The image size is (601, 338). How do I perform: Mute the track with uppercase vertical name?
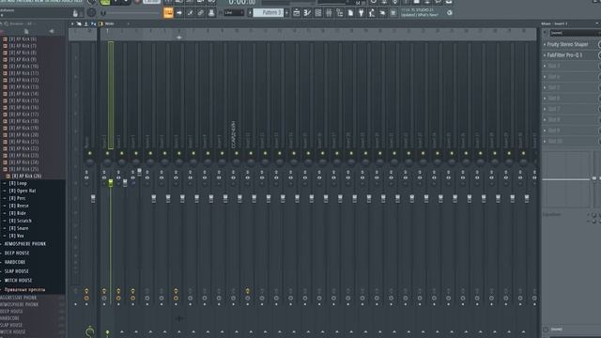(x=237, y=153)
